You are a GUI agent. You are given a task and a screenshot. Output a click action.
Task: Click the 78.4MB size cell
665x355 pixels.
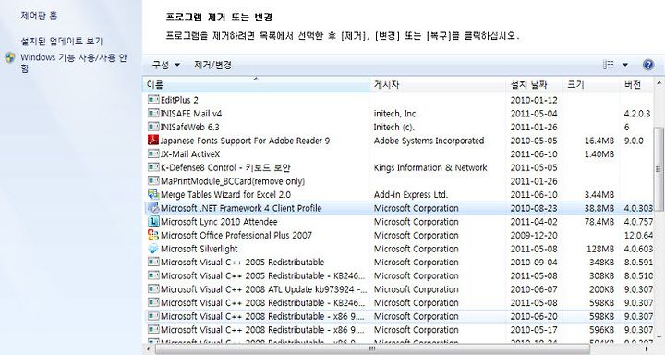click(599, 222)
